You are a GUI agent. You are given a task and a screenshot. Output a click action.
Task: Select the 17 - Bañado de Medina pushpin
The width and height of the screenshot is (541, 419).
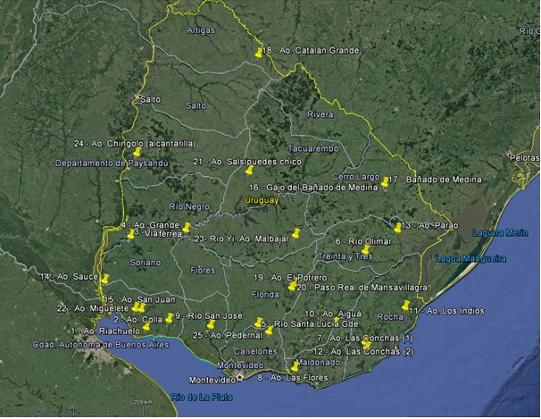(x=386, y=181)
